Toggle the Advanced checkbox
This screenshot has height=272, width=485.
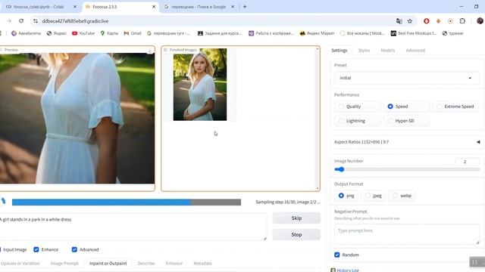[74, 249]
